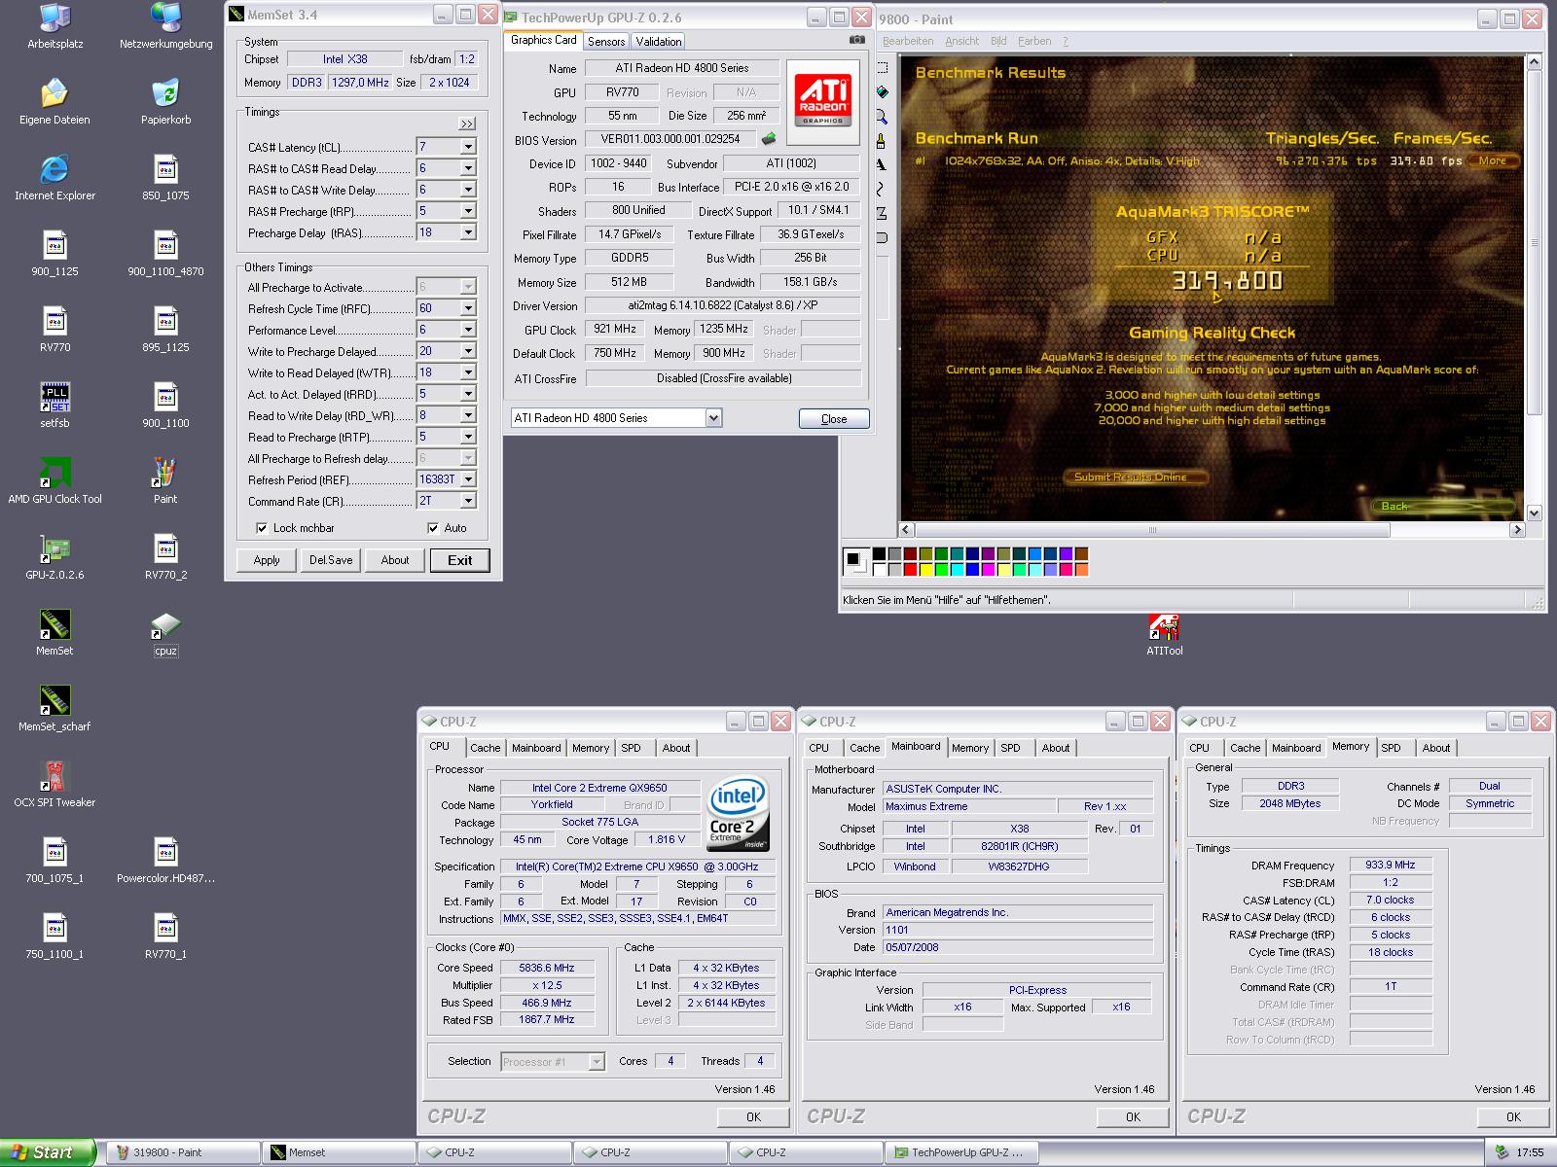Open the Command Rate (CR) dropdown

point(468,501)
